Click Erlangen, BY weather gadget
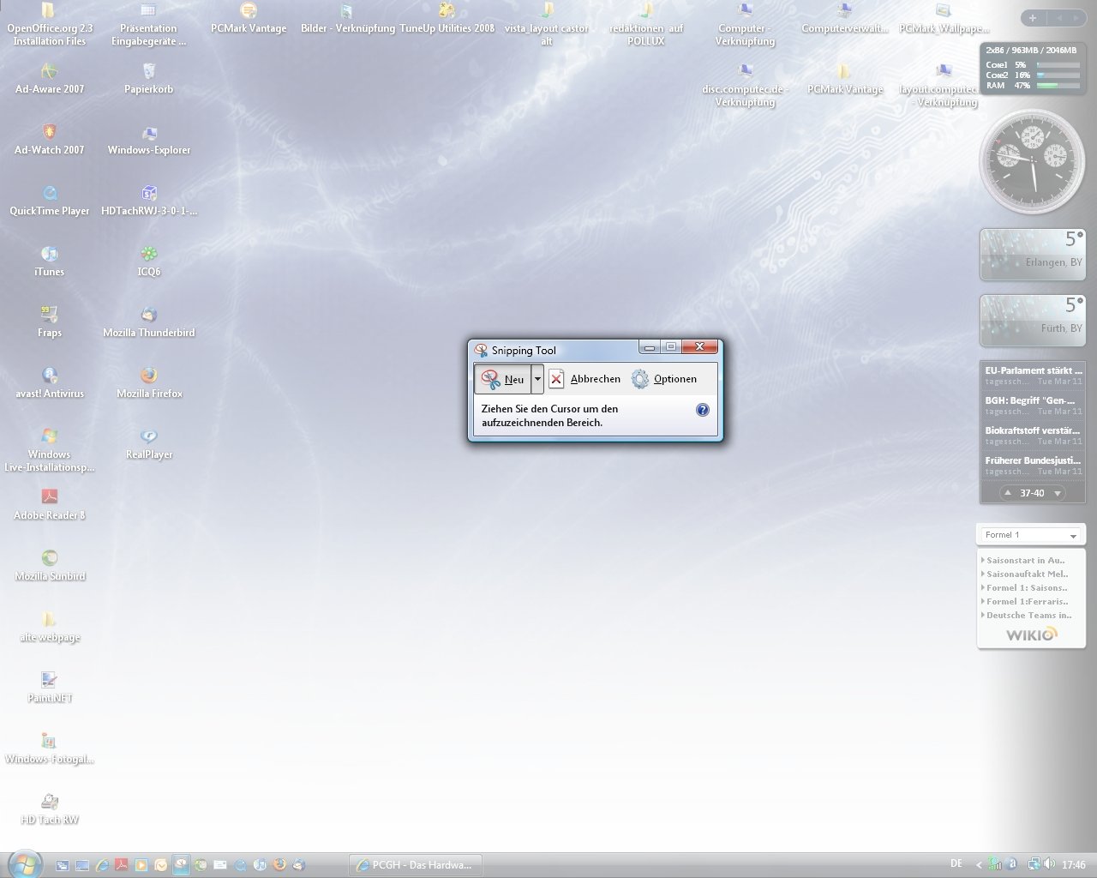This screenshot has height=878, width=1097. click(x=1032, y=254)
